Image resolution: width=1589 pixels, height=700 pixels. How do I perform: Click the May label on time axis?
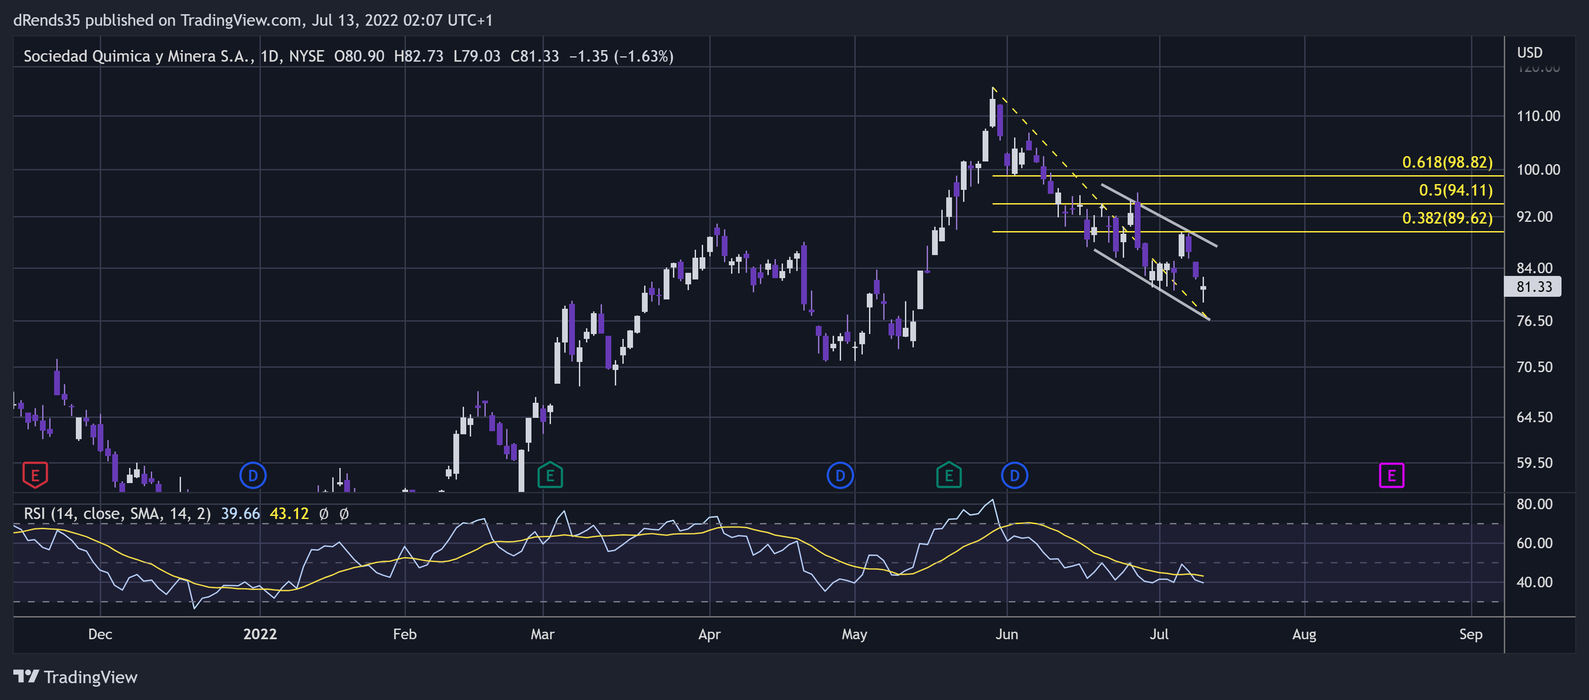(854, 634)
